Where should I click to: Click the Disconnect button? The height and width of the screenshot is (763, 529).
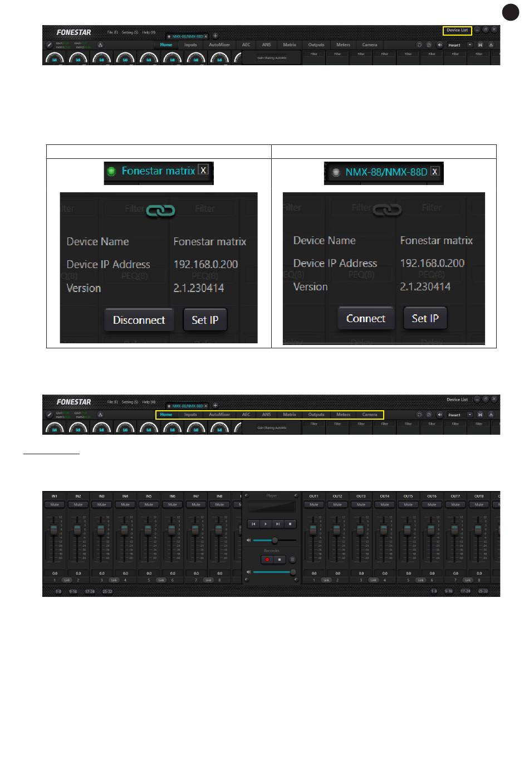pos(139,320)
